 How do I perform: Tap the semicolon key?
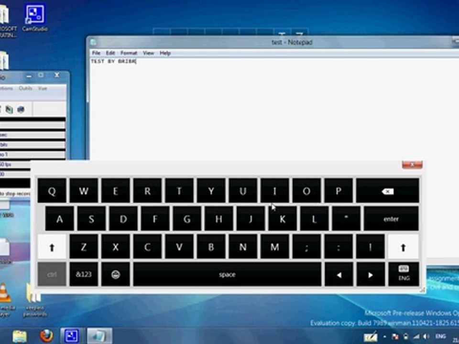click(x=306, y=247)
